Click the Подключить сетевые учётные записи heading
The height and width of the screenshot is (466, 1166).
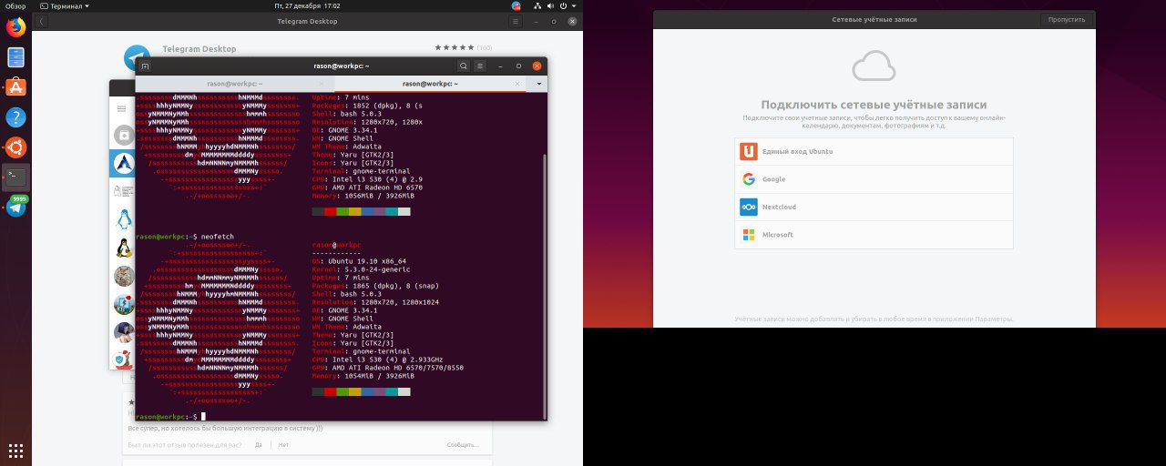[x=874, y=105]
